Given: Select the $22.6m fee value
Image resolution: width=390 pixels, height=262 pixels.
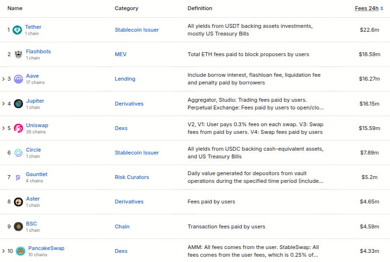Looking at the screenshot, I should [369, 30].
